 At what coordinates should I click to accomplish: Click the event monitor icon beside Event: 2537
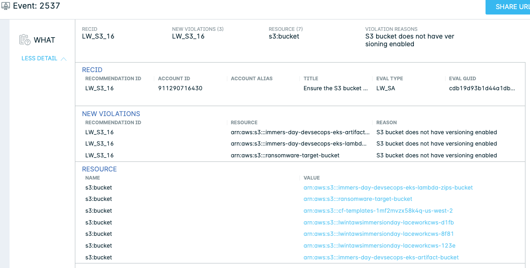(x=5, y=6)
